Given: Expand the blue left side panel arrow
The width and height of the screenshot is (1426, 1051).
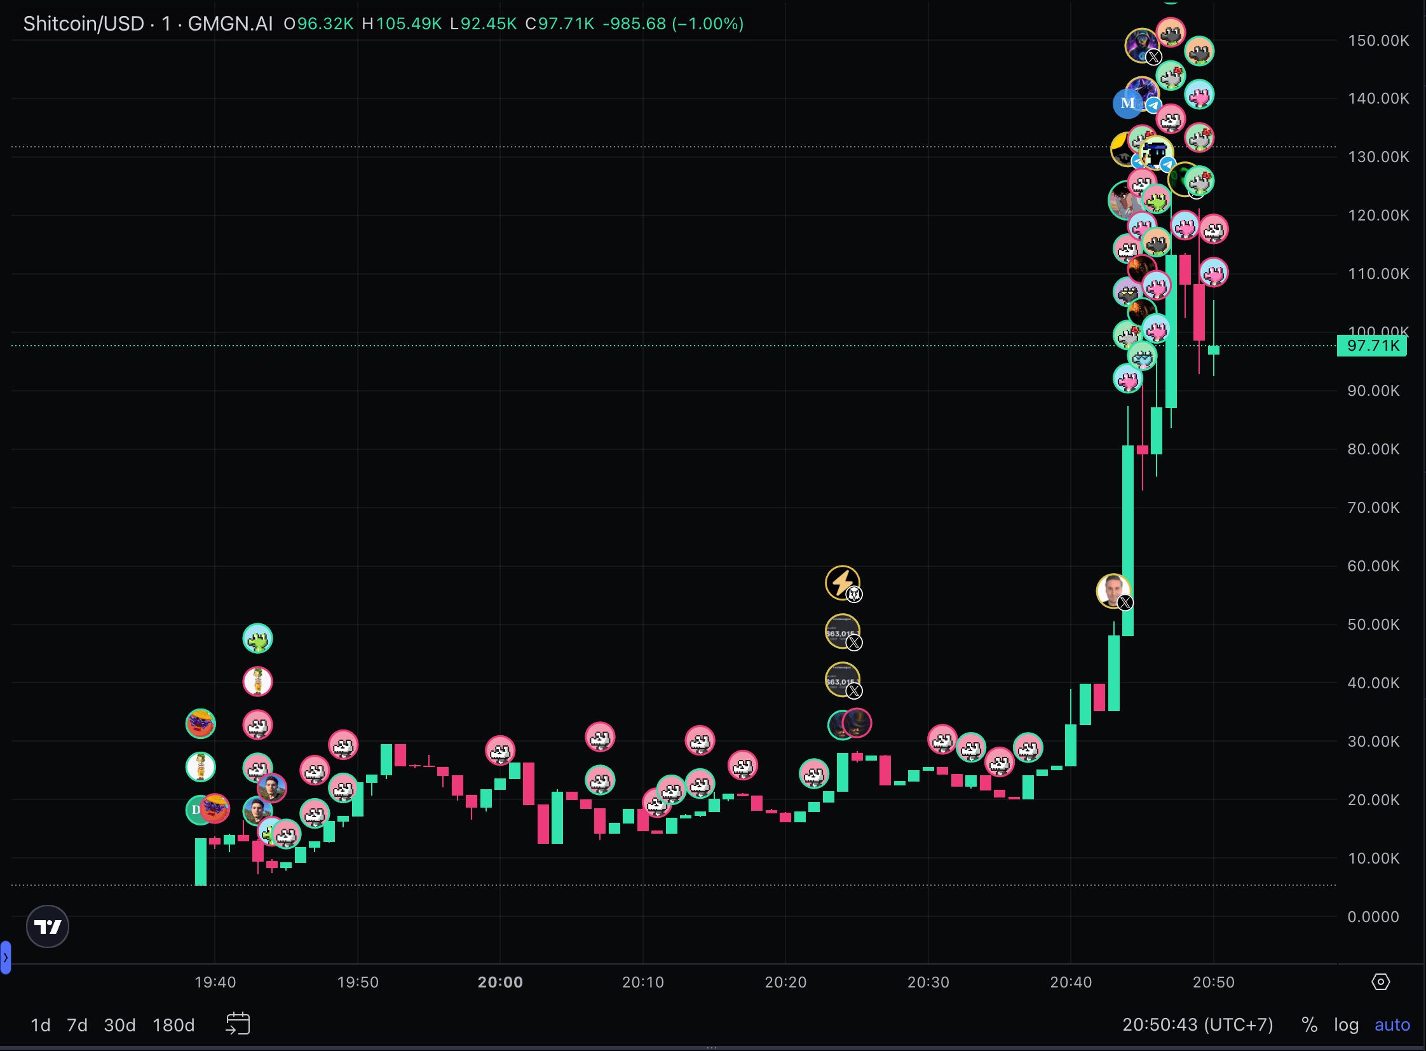Looking at the screenshot, I should 6,957.
